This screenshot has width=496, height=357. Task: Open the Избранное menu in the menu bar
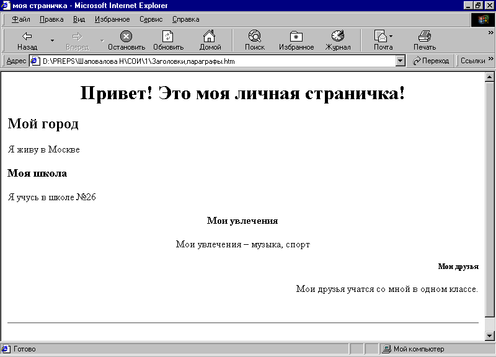click(112, 20)
